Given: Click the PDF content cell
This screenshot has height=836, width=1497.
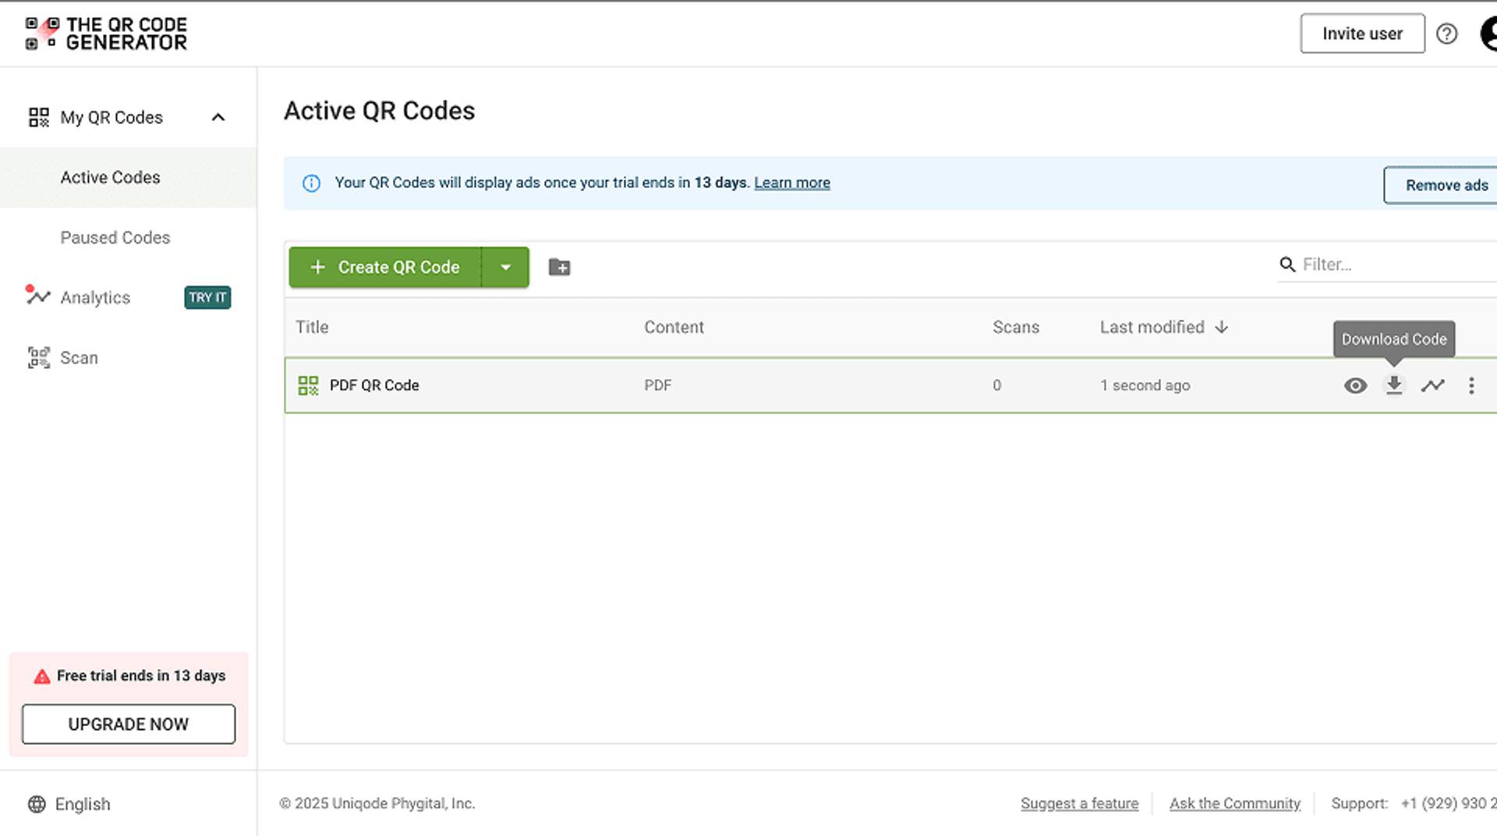Looking at the screenshot, I should (657, 385).
